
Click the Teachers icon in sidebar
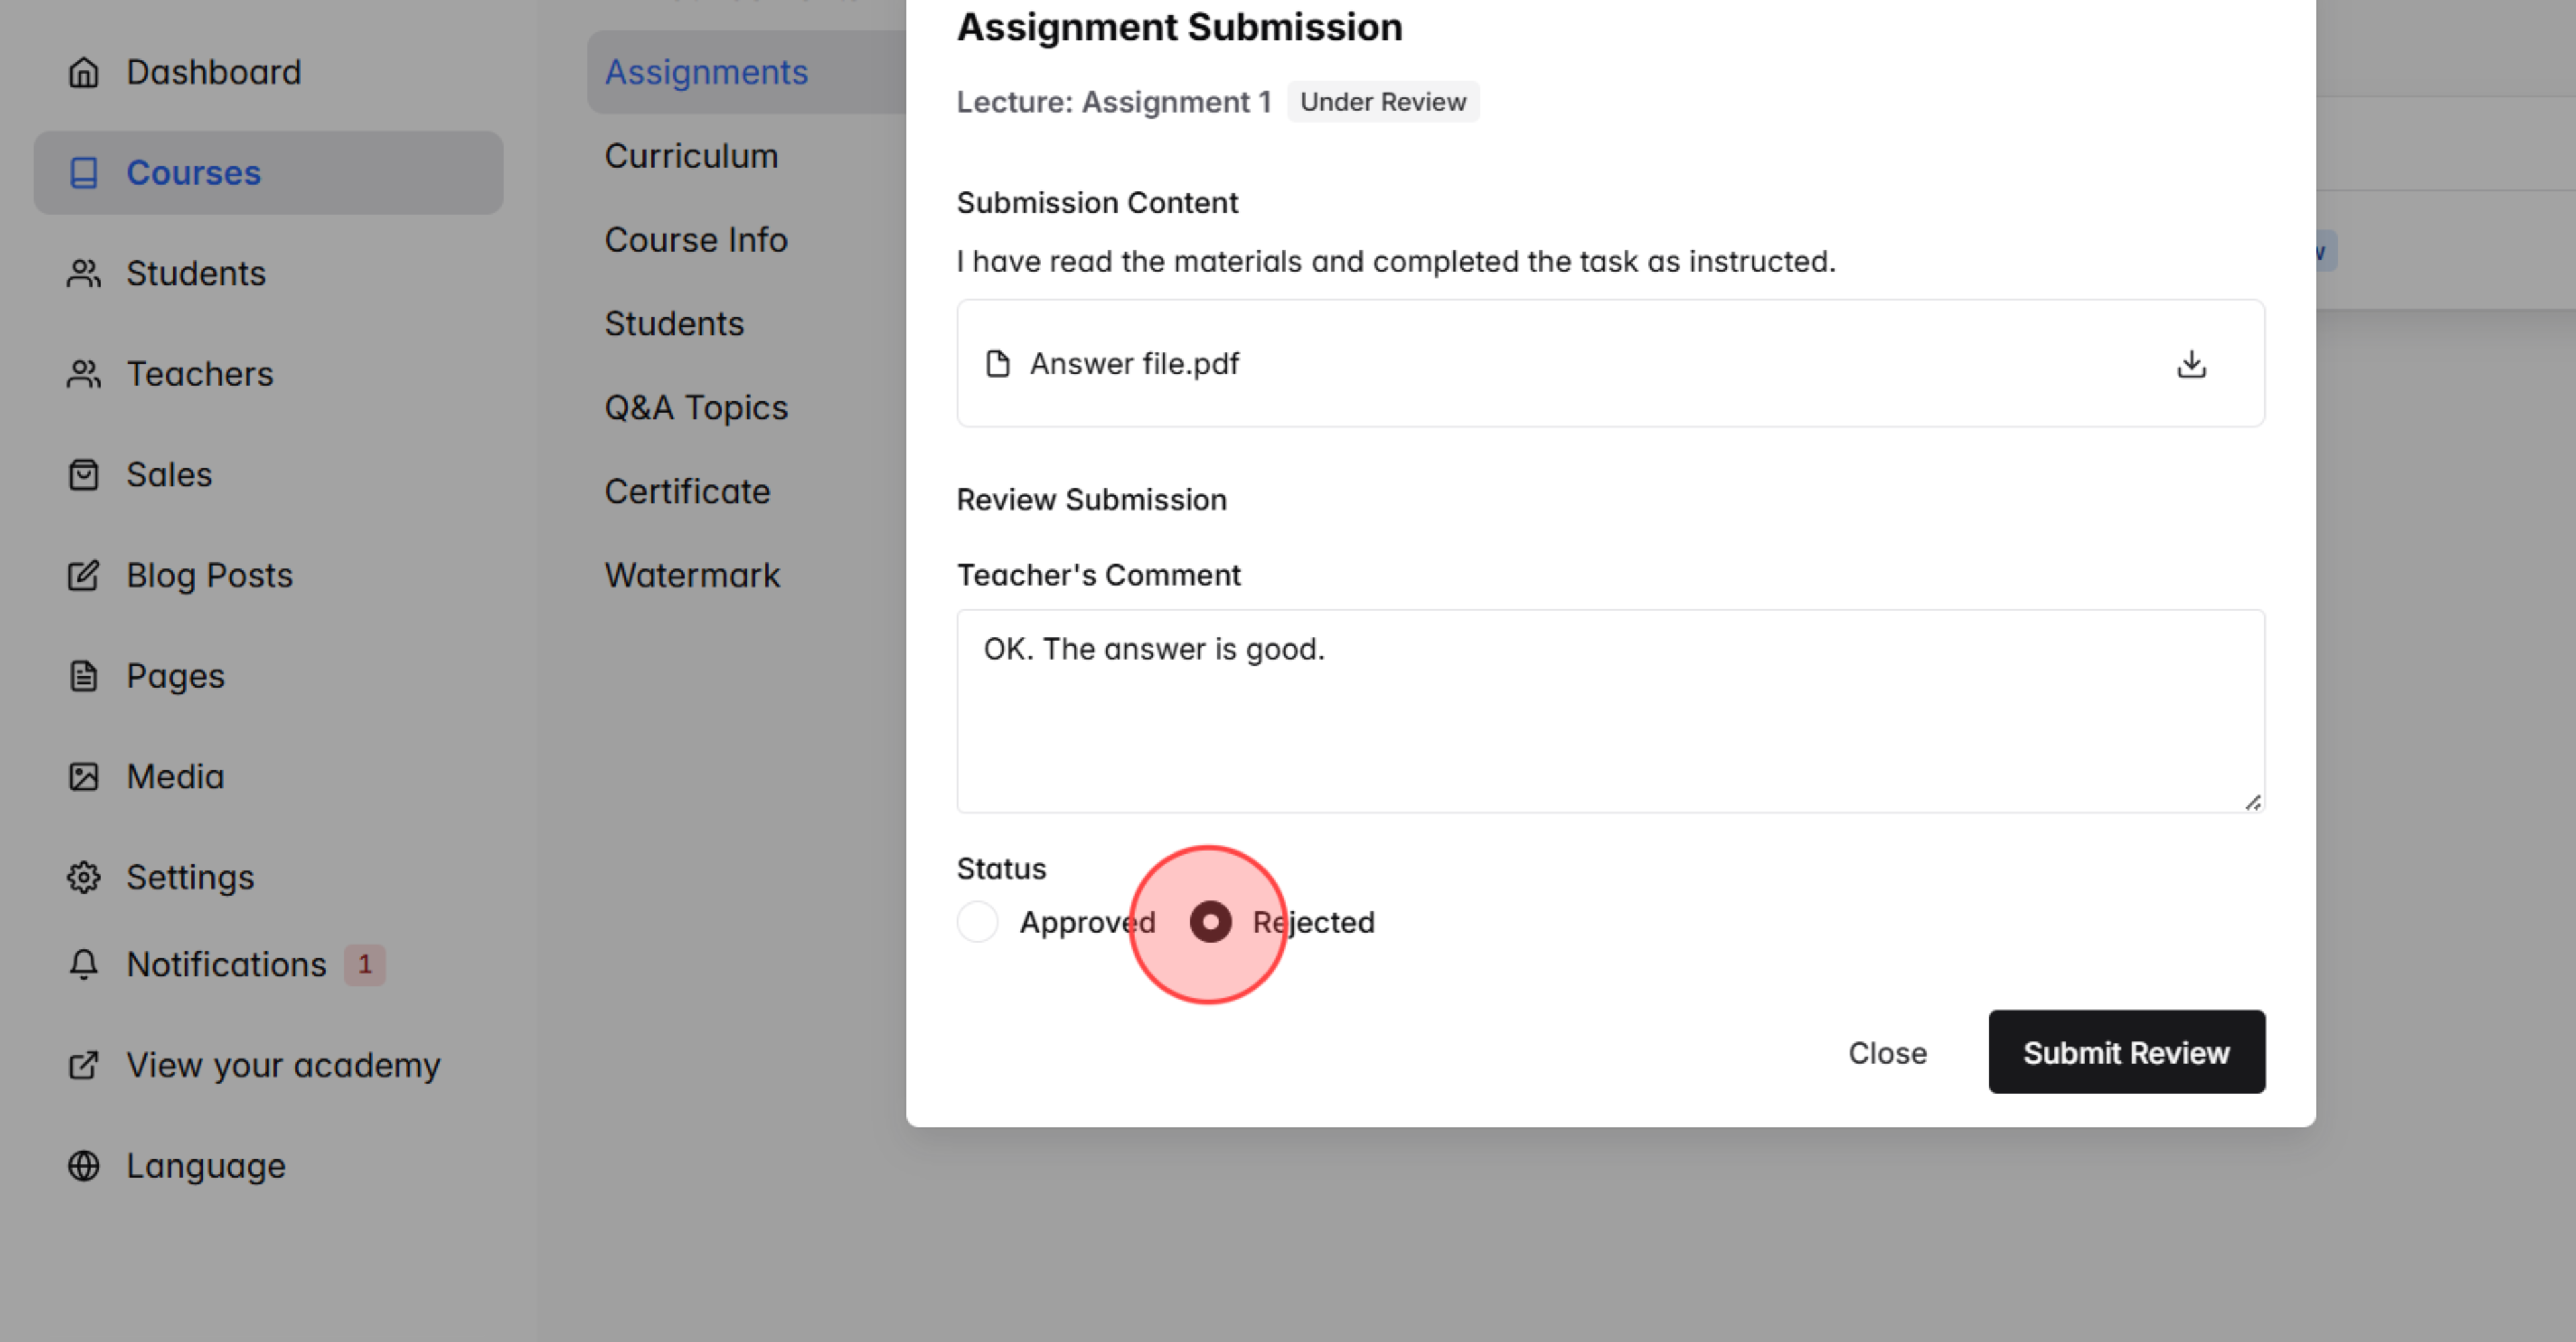click(x=84, y=374)
